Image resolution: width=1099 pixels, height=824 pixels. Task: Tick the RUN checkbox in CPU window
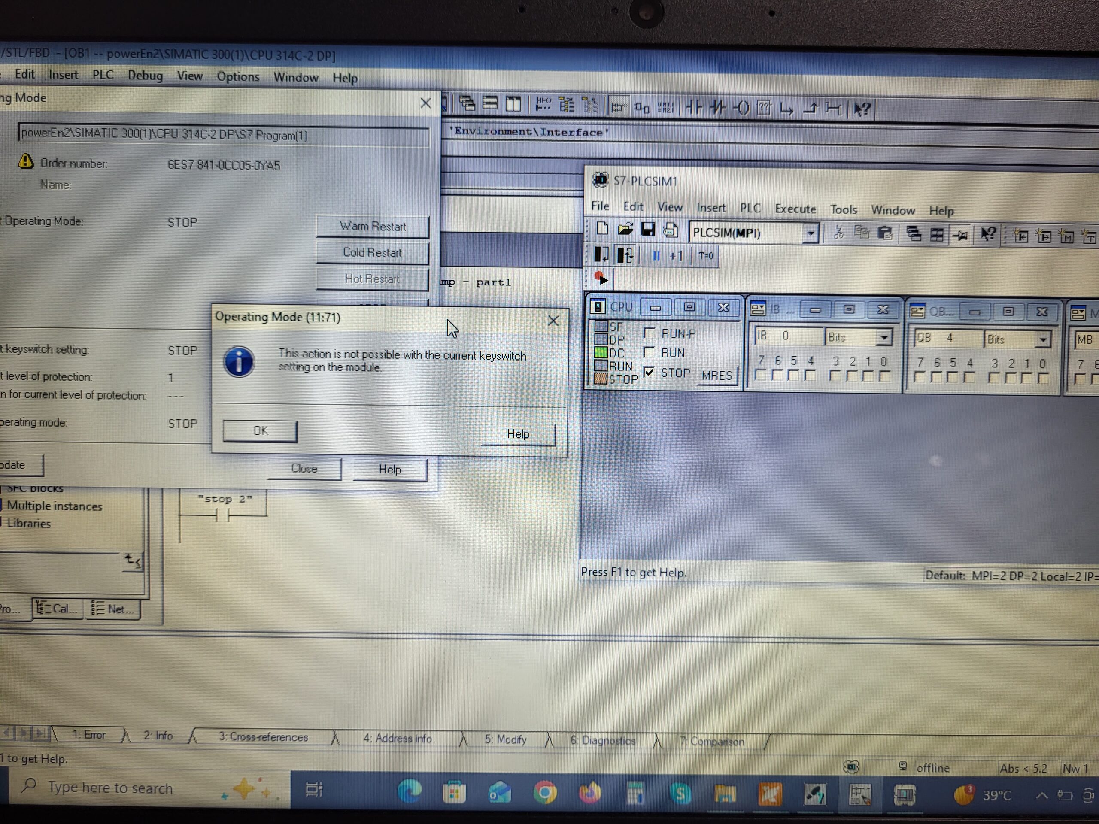pos(649,351)
